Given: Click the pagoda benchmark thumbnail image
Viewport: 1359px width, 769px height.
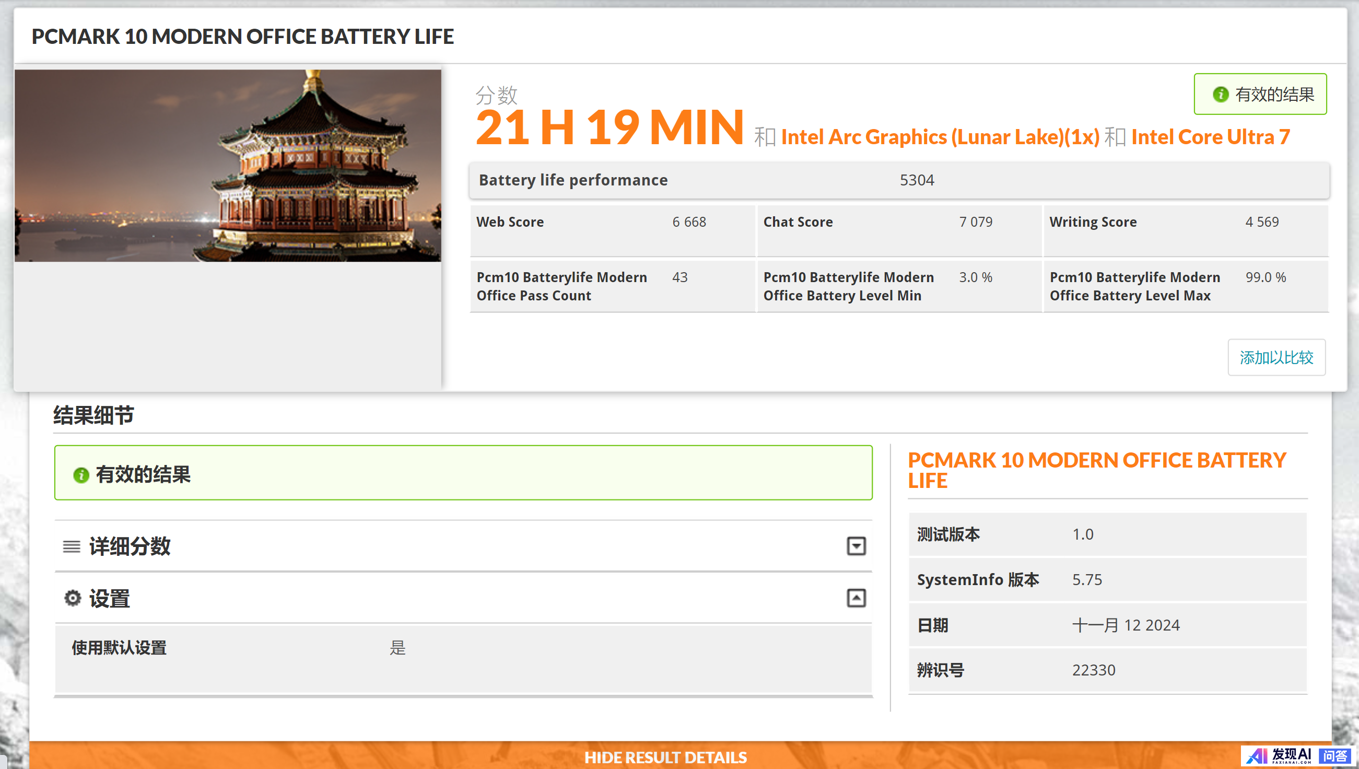Looking at the screenshot, I should [x=228, y=165].
